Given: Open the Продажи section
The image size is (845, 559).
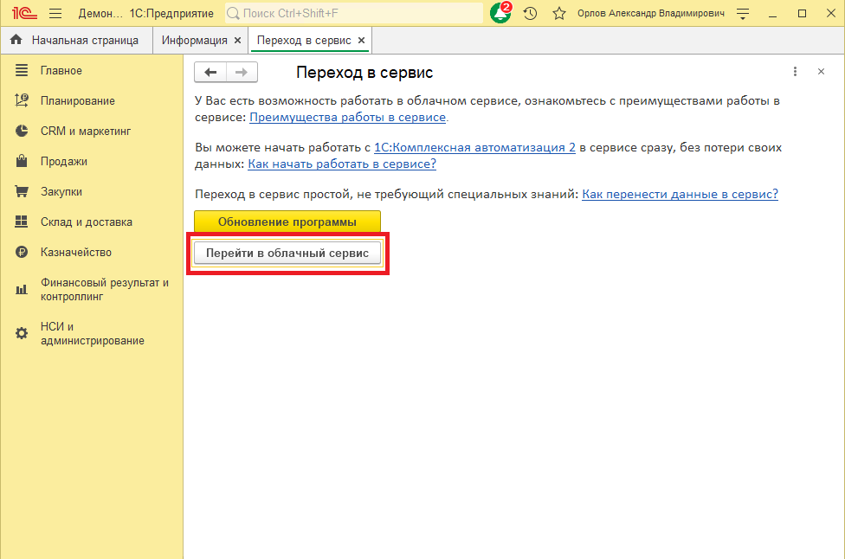Looking at the screenshot, I should 64,161.
